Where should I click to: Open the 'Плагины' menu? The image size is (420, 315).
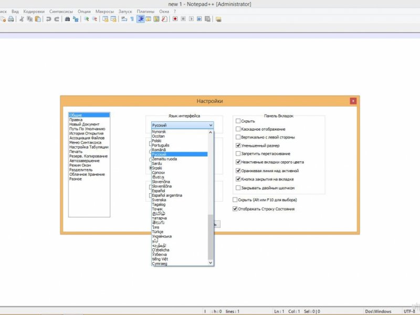tap(145, 12)
